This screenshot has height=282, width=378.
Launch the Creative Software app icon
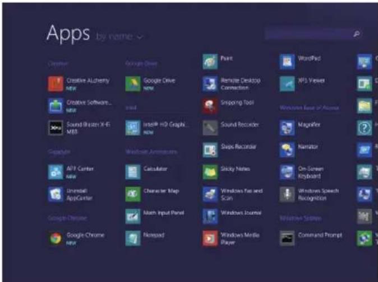coord(56,106)
